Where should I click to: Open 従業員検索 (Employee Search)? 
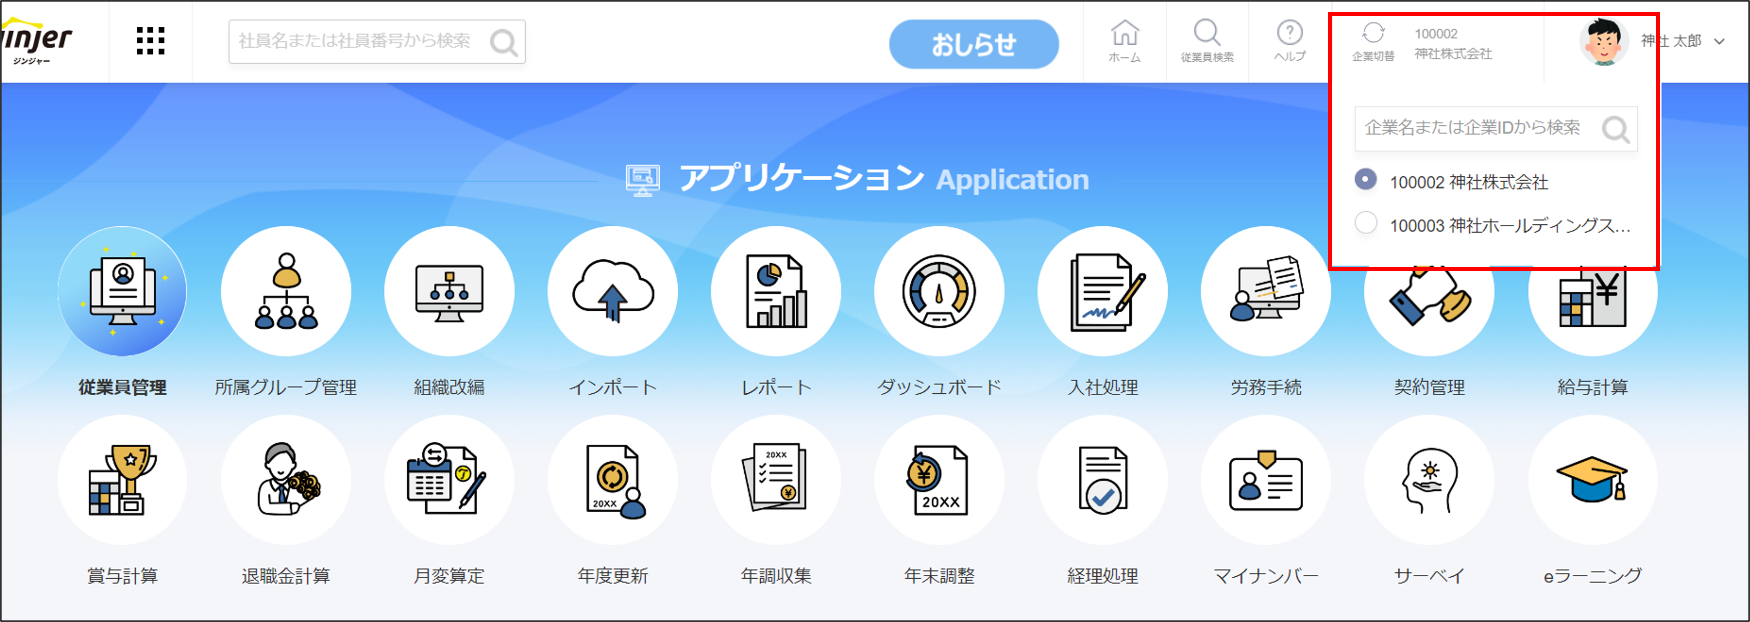click(x=1207, y=41)
